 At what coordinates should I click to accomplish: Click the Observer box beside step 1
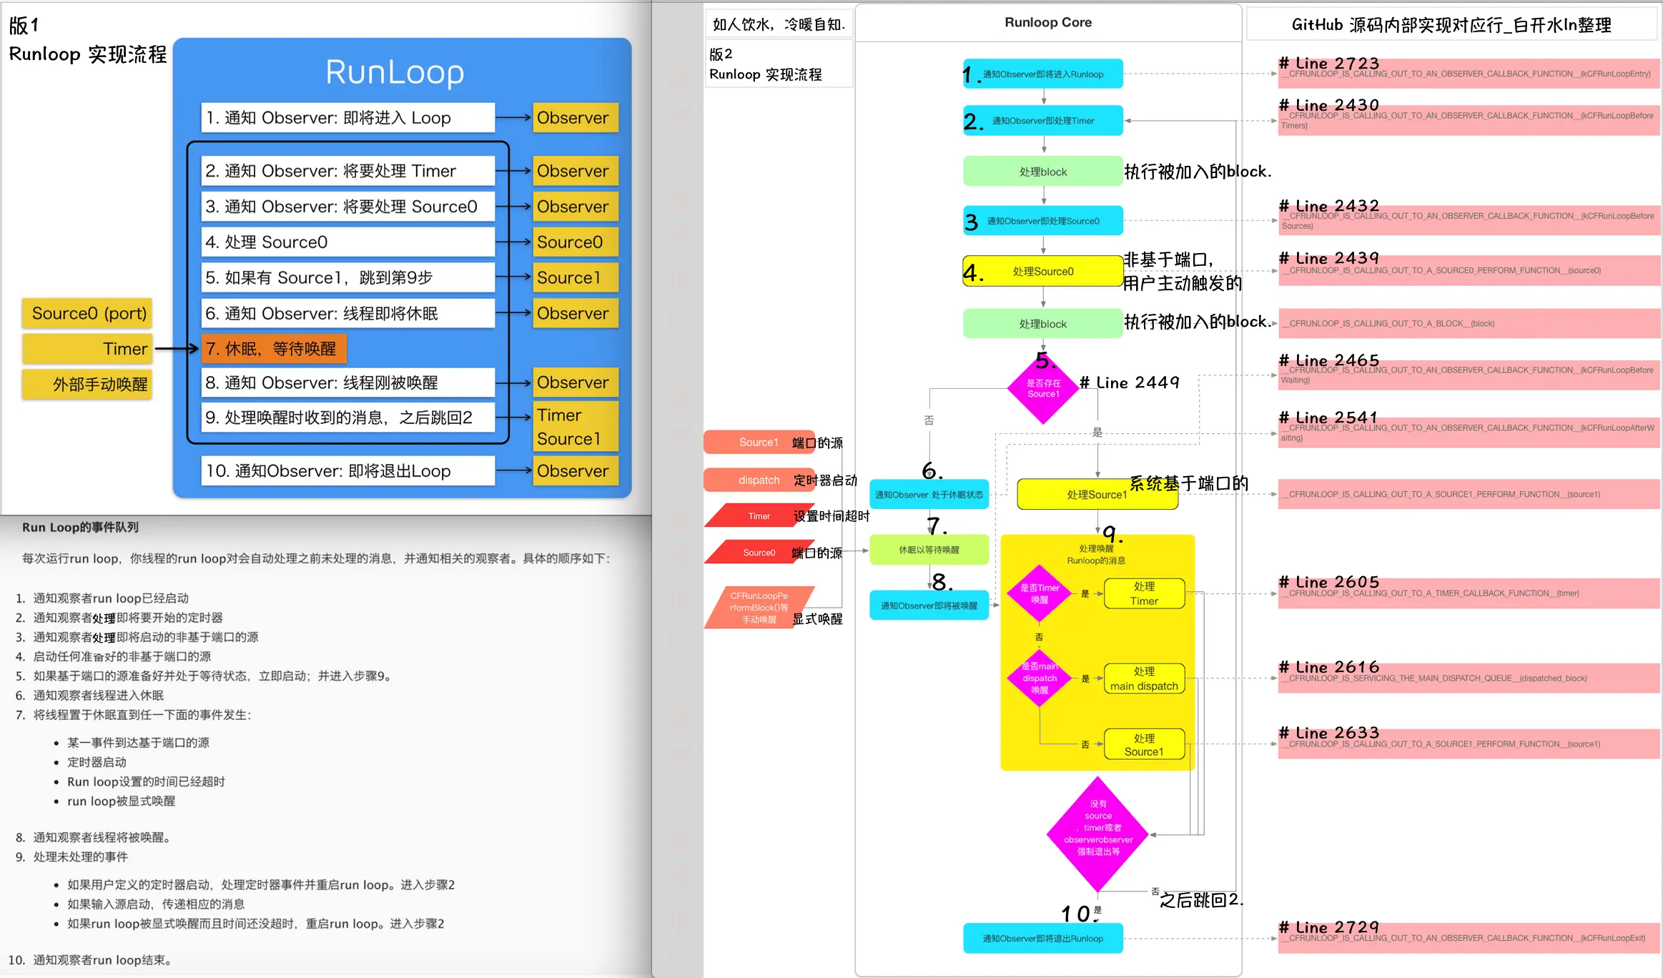576,118
